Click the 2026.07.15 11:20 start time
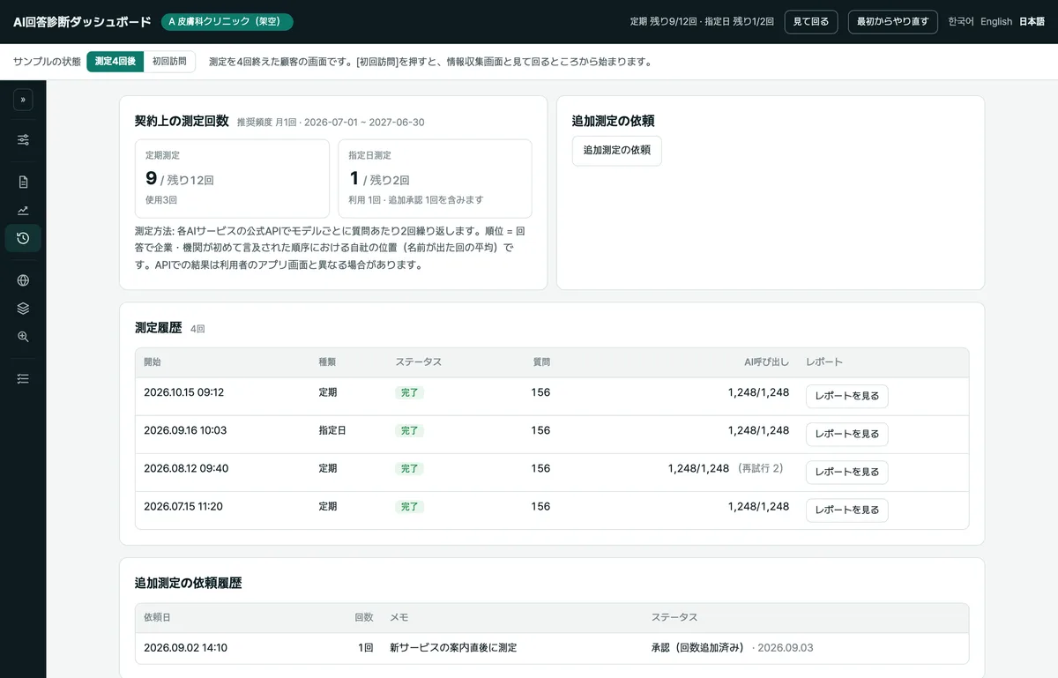 coord(183,507)
